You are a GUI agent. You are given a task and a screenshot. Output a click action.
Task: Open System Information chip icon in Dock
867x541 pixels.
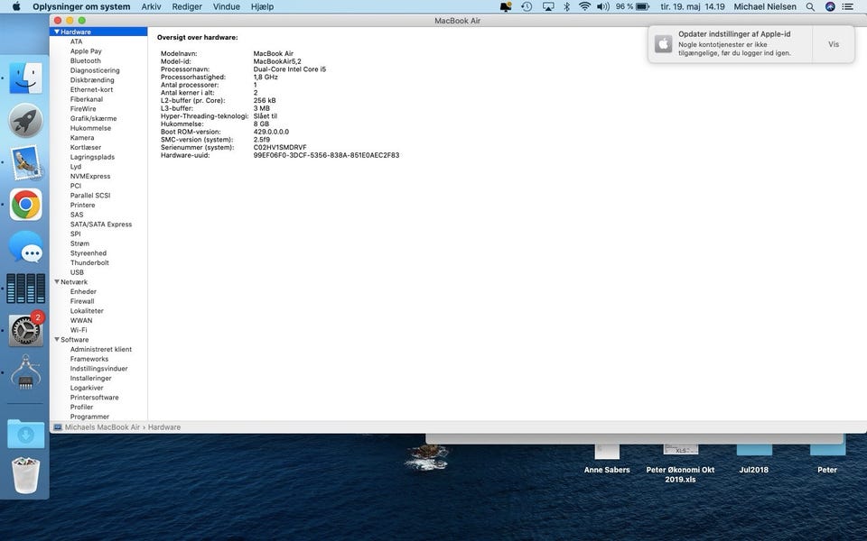(x=25, y=372)
